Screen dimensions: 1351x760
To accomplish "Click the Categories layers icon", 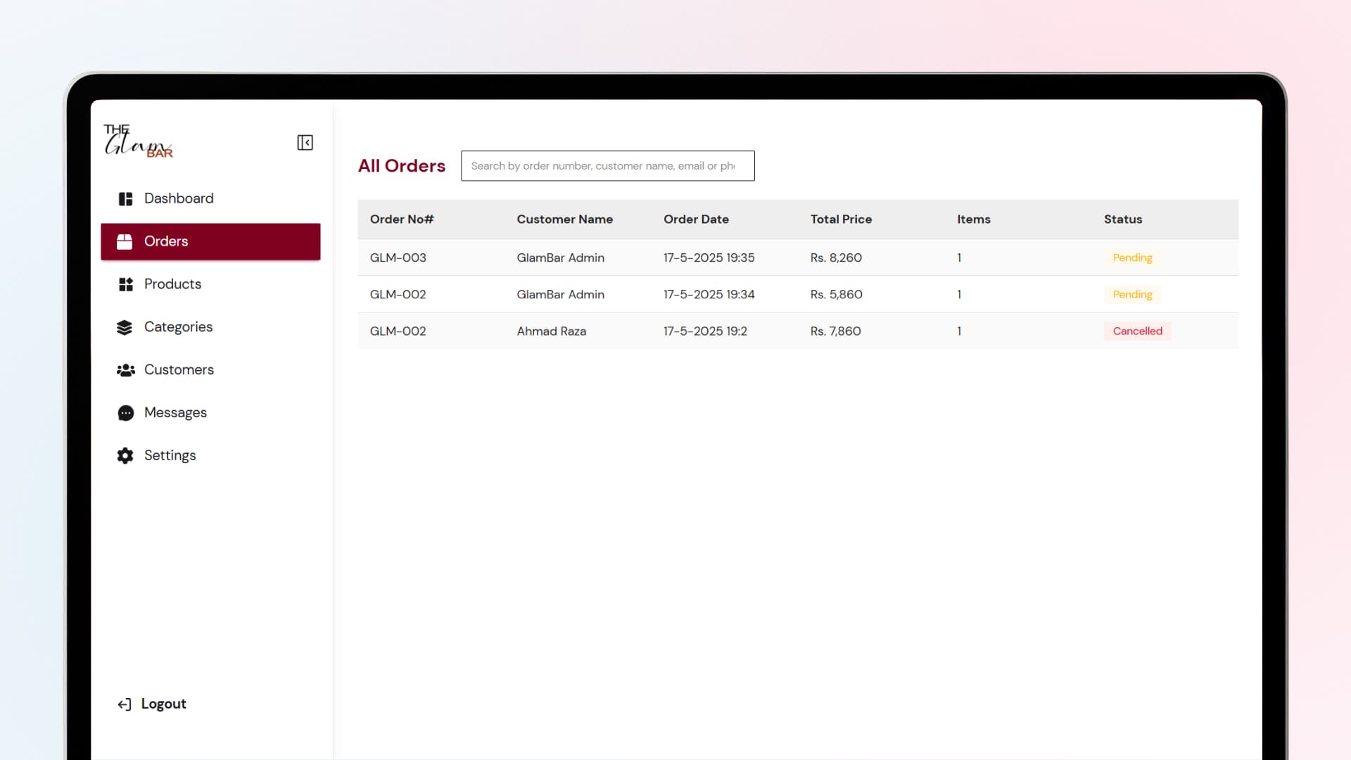I will 125,327.
